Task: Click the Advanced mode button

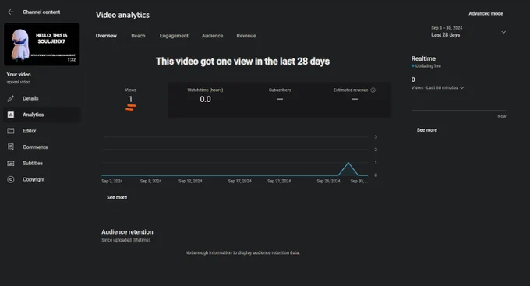Action: pyautogui.click(x=486, y=13)
